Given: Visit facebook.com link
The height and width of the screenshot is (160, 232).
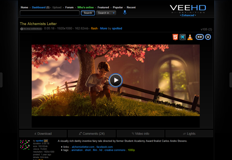Looking at the screenshot, I should [105, 147].
